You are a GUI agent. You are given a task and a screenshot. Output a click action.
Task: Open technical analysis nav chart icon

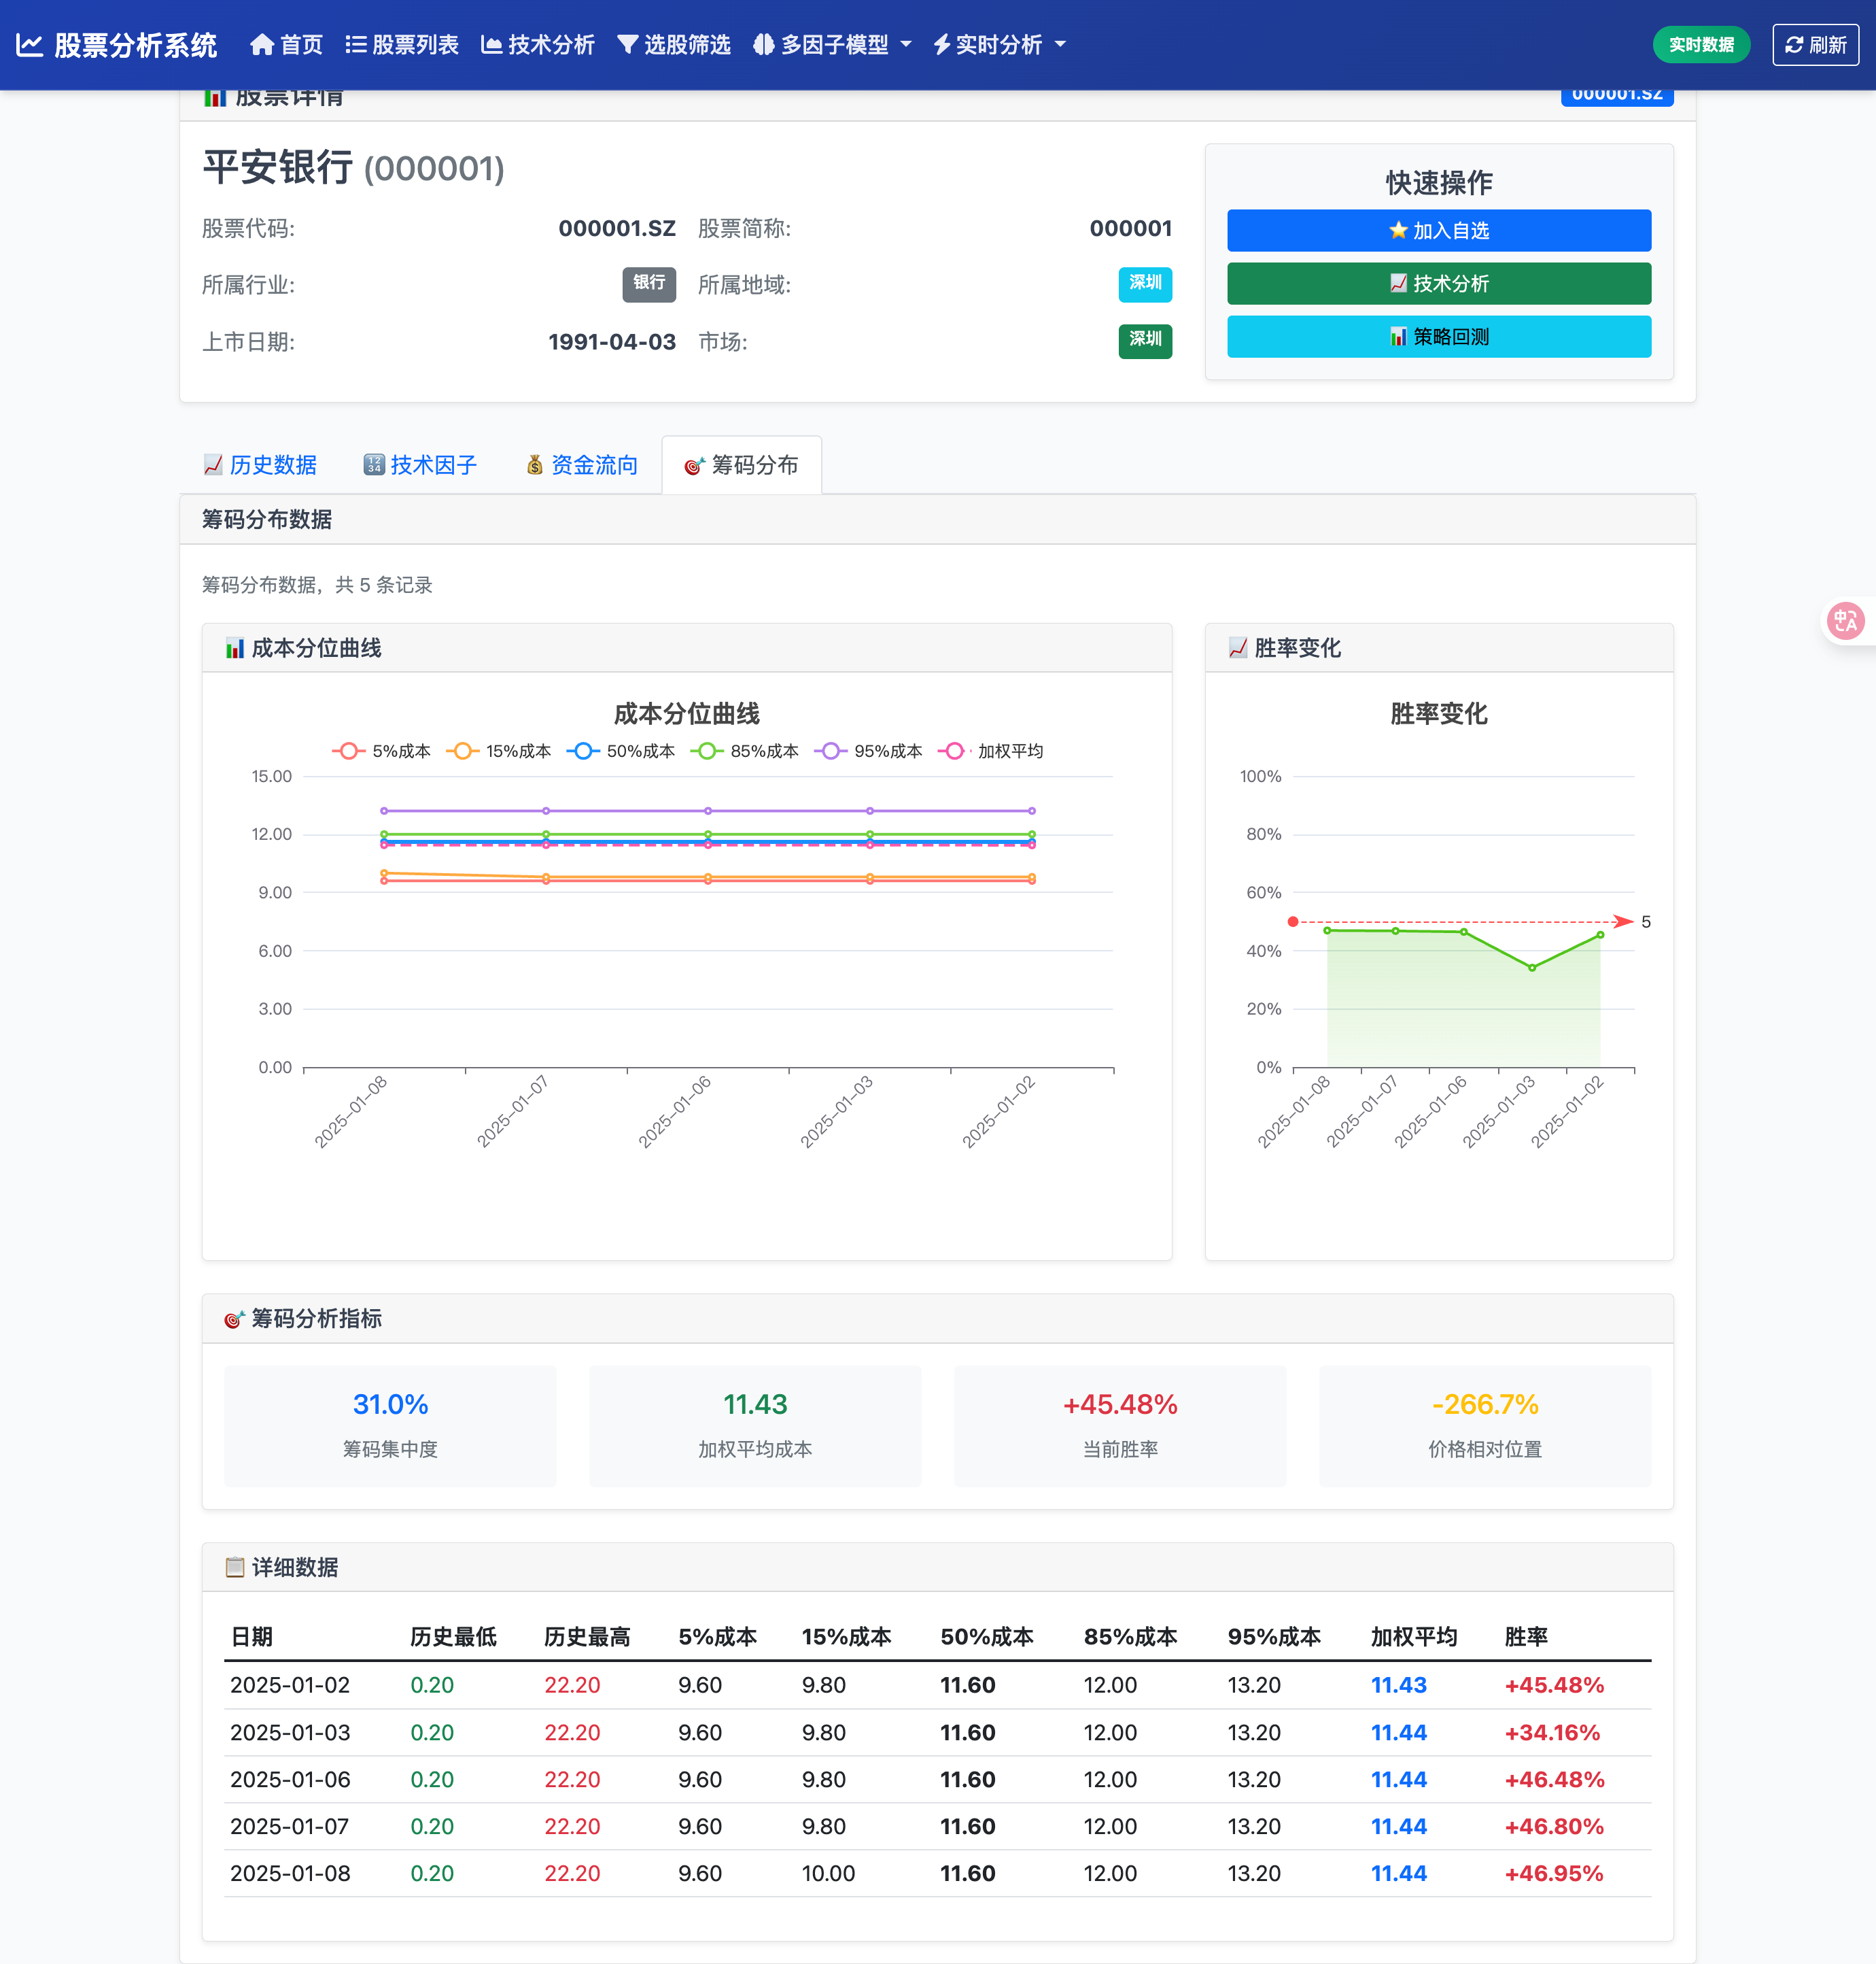pyautogui.click(x=491, y=45)
